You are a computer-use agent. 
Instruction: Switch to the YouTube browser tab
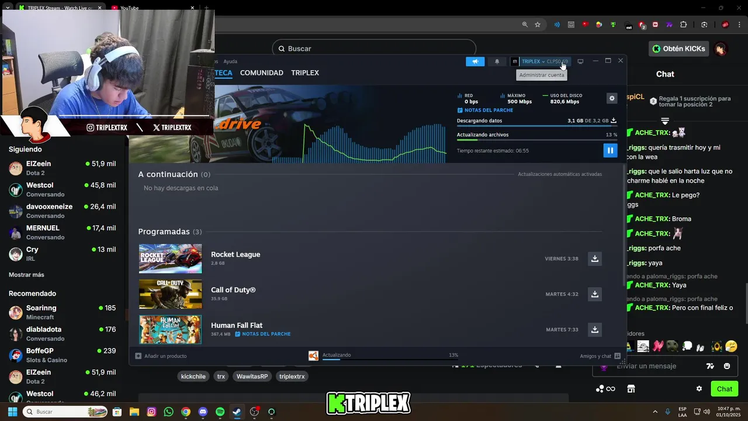[x=154, y=8]
